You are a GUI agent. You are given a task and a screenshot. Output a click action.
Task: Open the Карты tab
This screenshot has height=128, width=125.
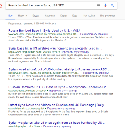64,16
